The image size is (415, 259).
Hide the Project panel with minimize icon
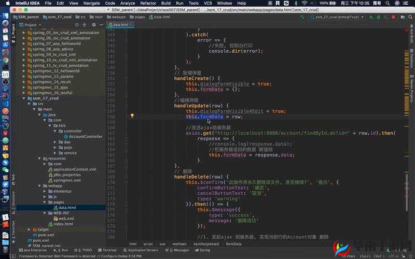coord(101,24)
